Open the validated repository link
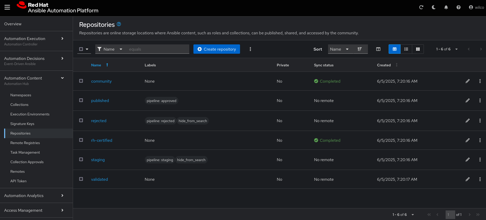486x220 pixels. pos(99,179)
